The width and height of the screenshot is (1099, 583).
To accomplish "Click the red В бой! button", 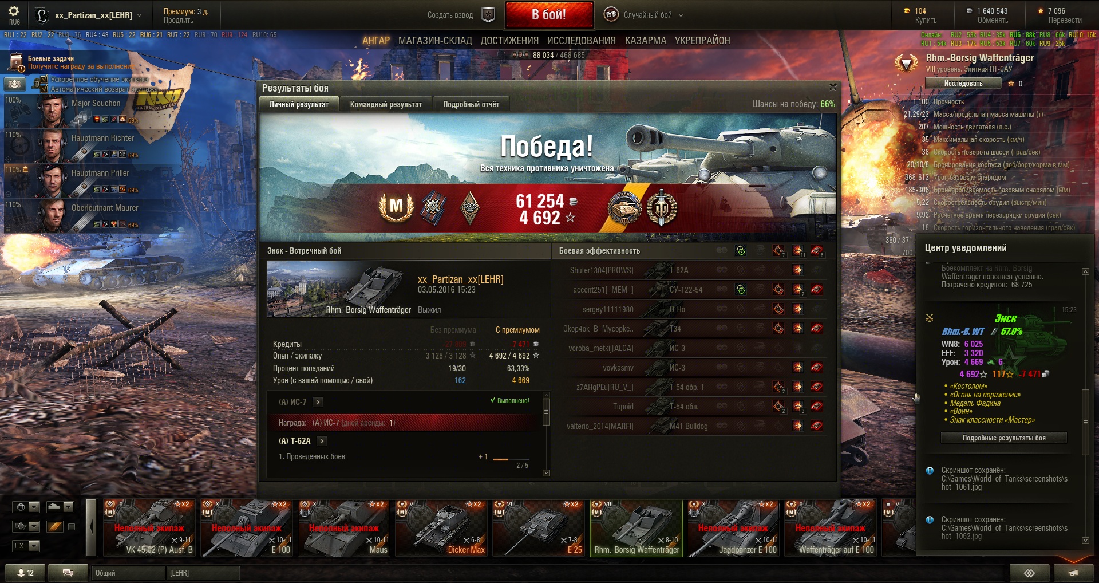I will click(549, 15).
